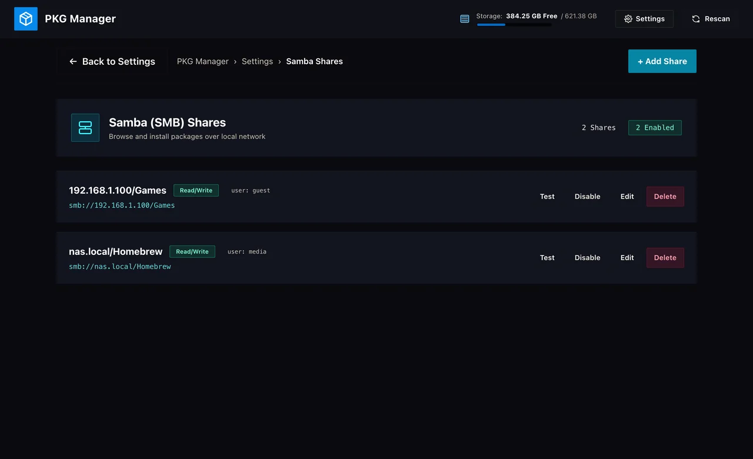The width and height of the screenshot is (753, 459).
Task: Click the Rescan button
Action: [711, 19]
